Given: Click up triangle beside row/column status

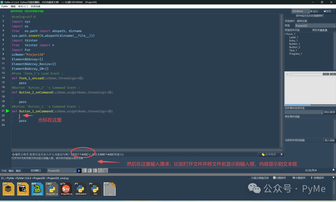Looking at the screenshot, I should (334, 169).
